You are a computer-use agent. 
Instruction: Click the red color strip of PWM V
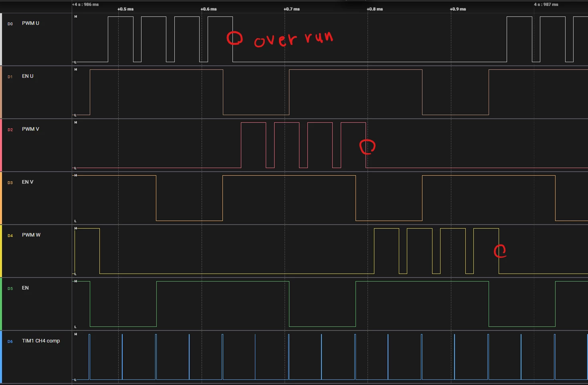(x=1, y=145)
